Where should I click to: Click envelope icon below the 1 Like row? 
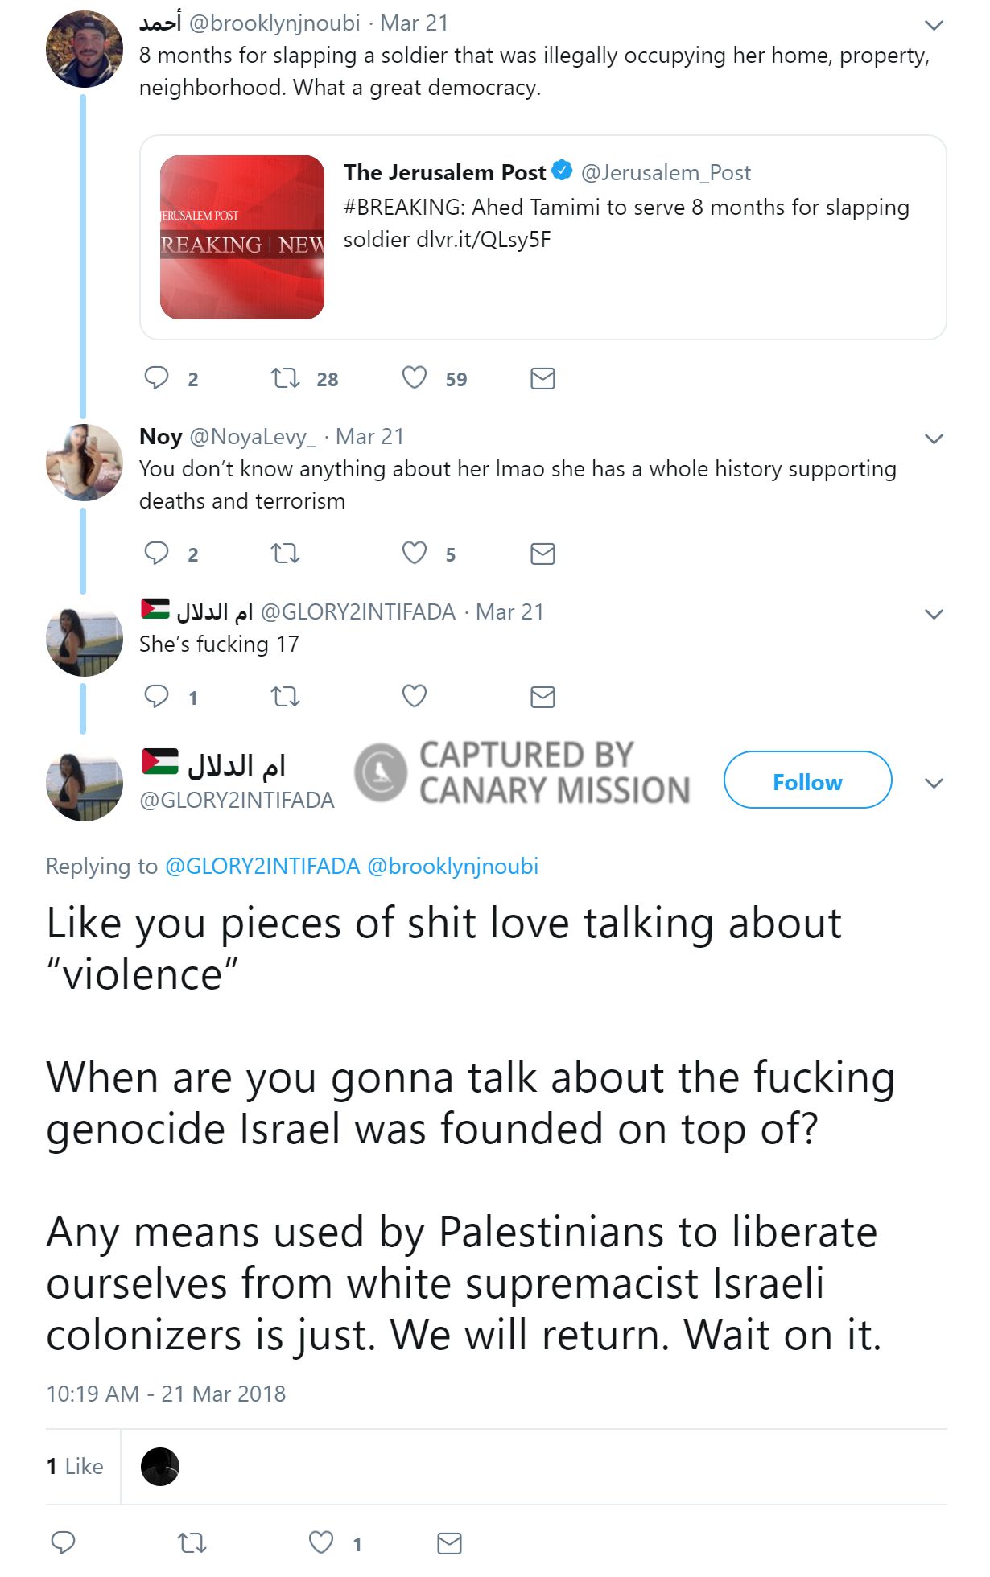(449, 1543)
